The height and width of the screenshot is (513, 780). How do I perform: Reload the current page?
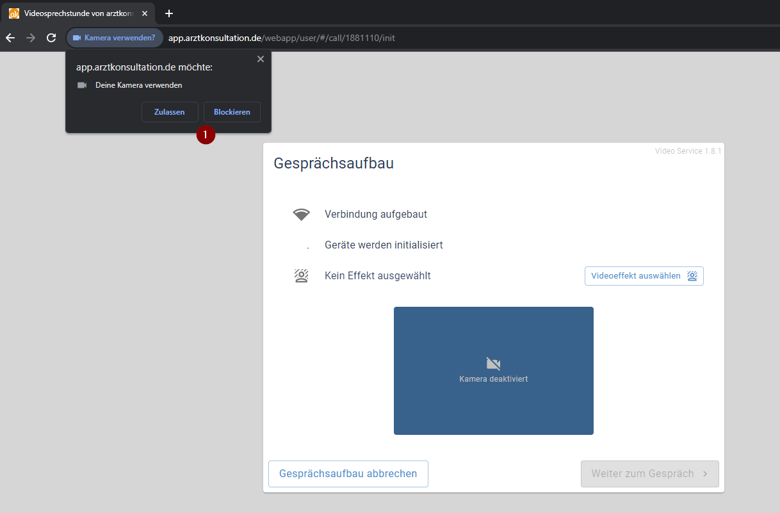tap(51, 38)
